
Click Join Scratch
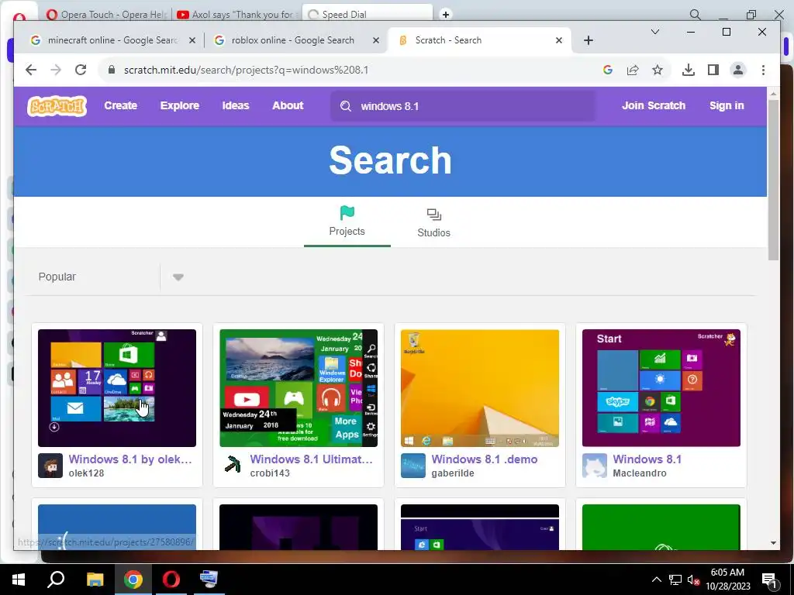[x=653, y=105]
